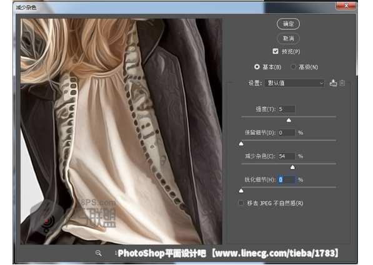Click the 减少杂色 slider handle
This screenshot has width=373, height=265.
tap(292, 167)
